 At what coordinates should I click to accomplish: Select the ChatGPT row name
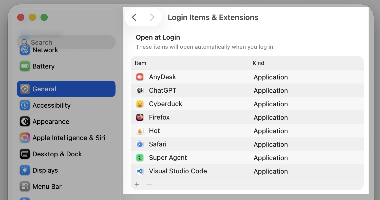pyautogui.click(x=163, y=90)
